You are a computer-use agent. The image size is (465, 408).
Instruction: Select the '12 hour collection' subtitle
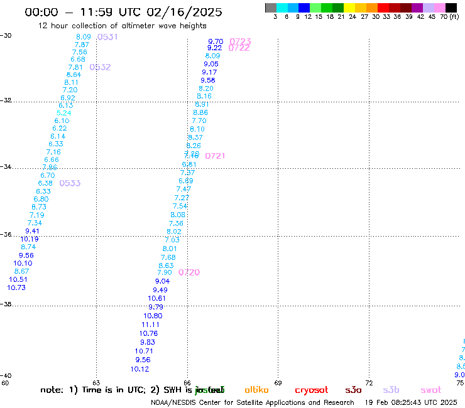tap(122, 26)
